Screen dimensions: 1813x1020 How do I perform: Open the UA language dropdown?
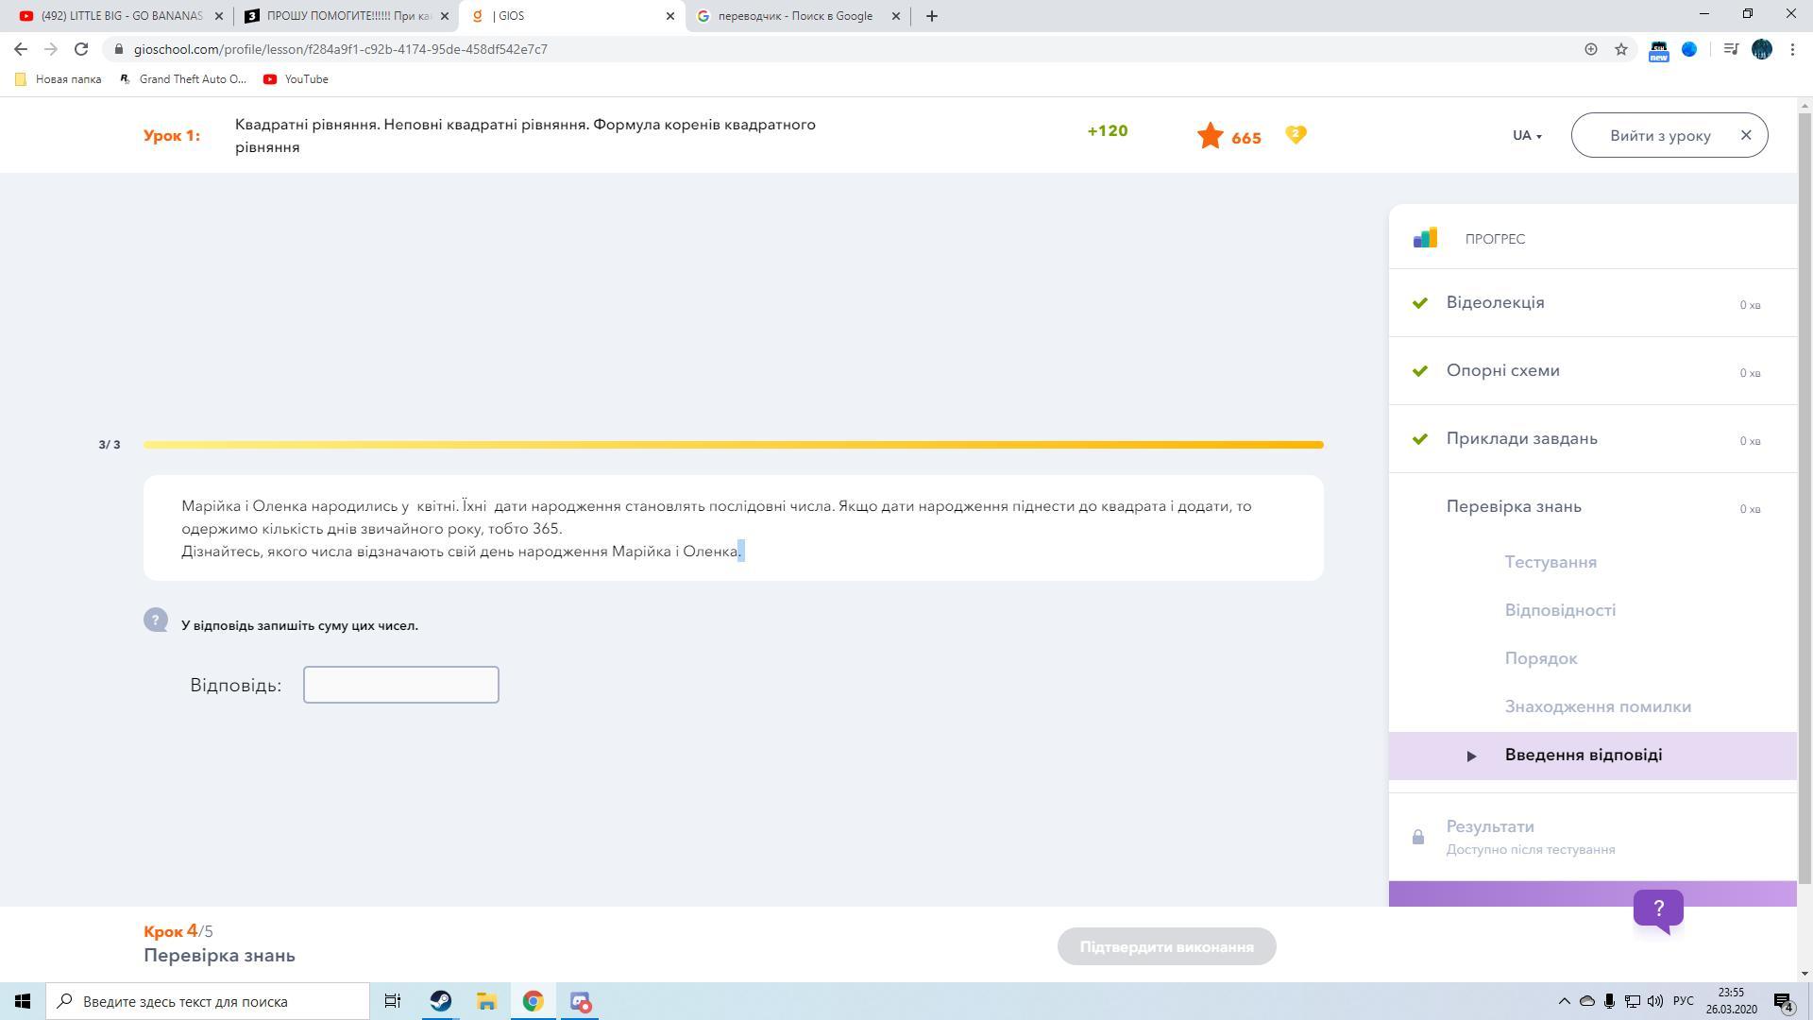(1526, 135)
